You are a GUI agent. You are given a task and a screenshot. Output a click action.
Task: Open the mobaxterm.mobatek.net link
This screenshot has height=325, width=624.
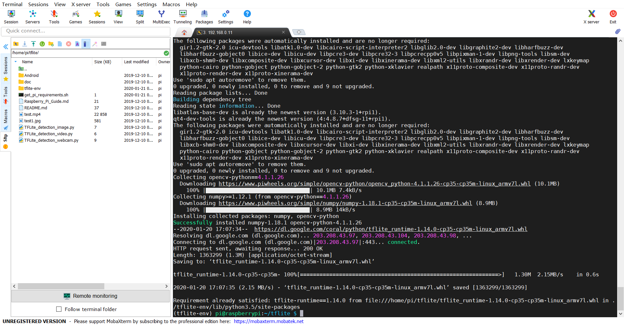268,321
